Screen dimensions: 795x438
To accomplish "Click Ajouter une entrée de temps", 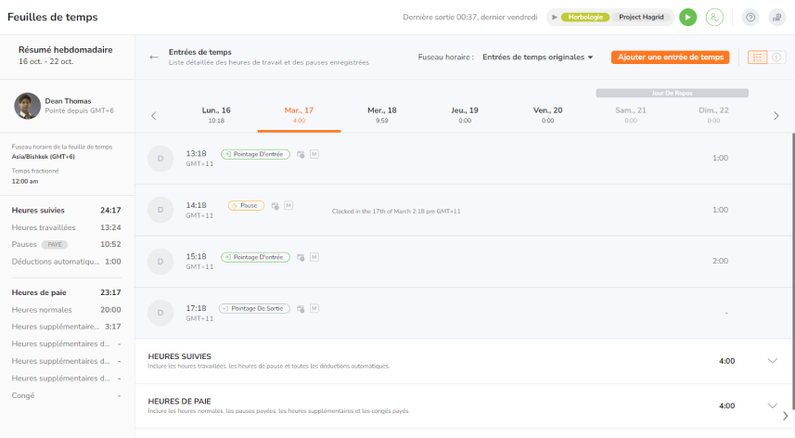I will pos(671,58).
